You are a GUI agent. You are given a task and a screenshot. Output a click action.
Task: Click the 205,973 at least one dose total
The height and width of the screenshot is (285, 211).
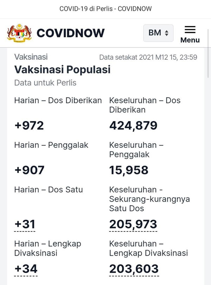[133, 224]
